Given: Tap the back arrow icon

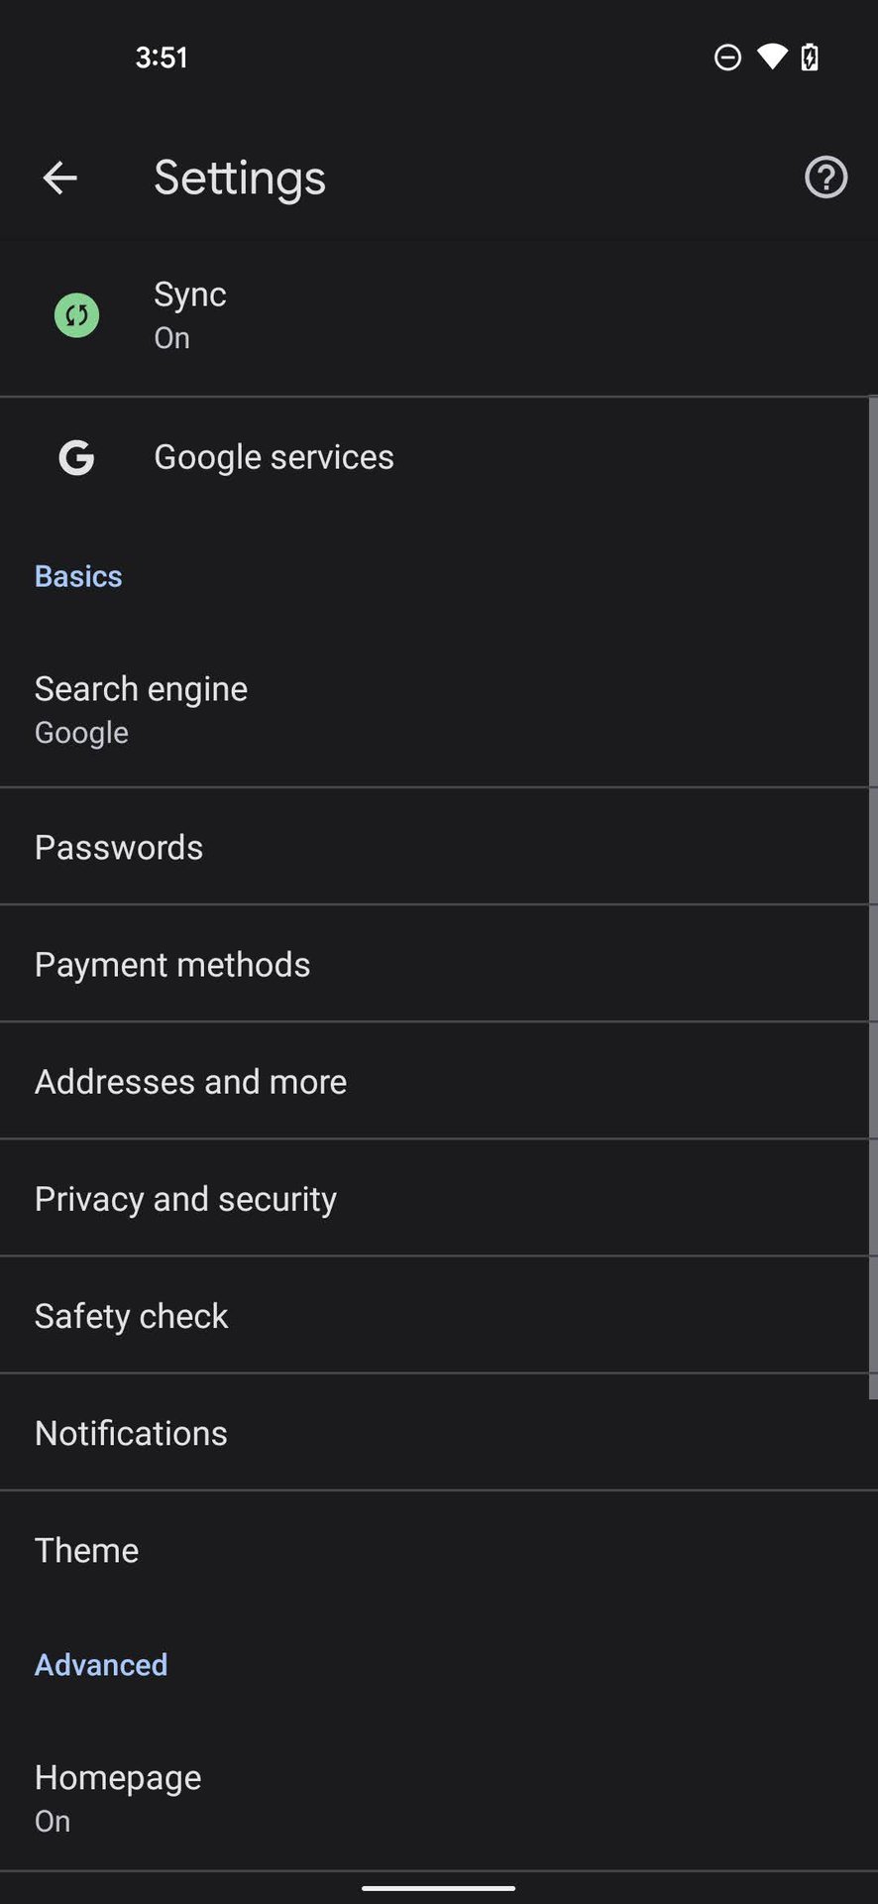Looking at the screenshot, I should [59, 178].
